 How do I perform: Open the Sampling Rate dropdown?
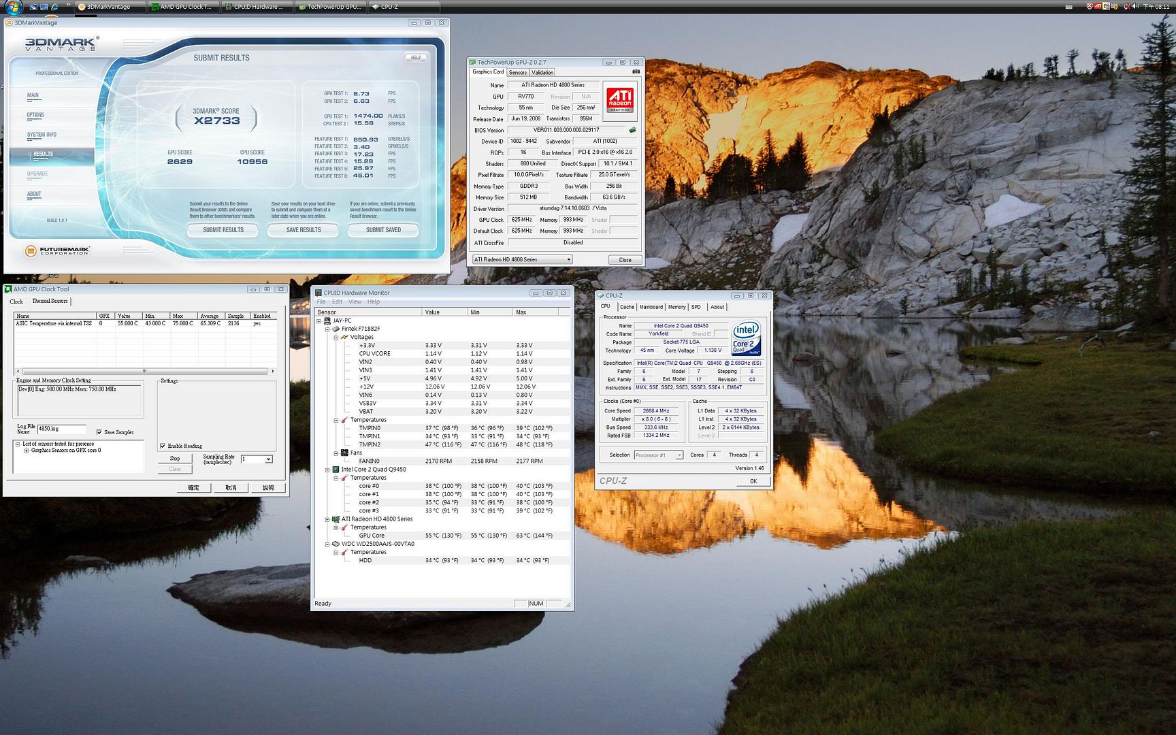(x=269, y=459)
